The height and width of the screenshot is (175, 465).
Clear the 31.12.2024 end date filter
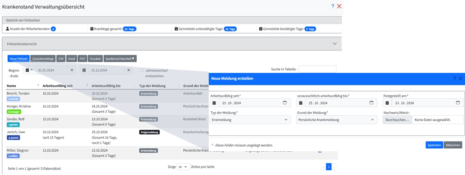click(x=129, y=70)
